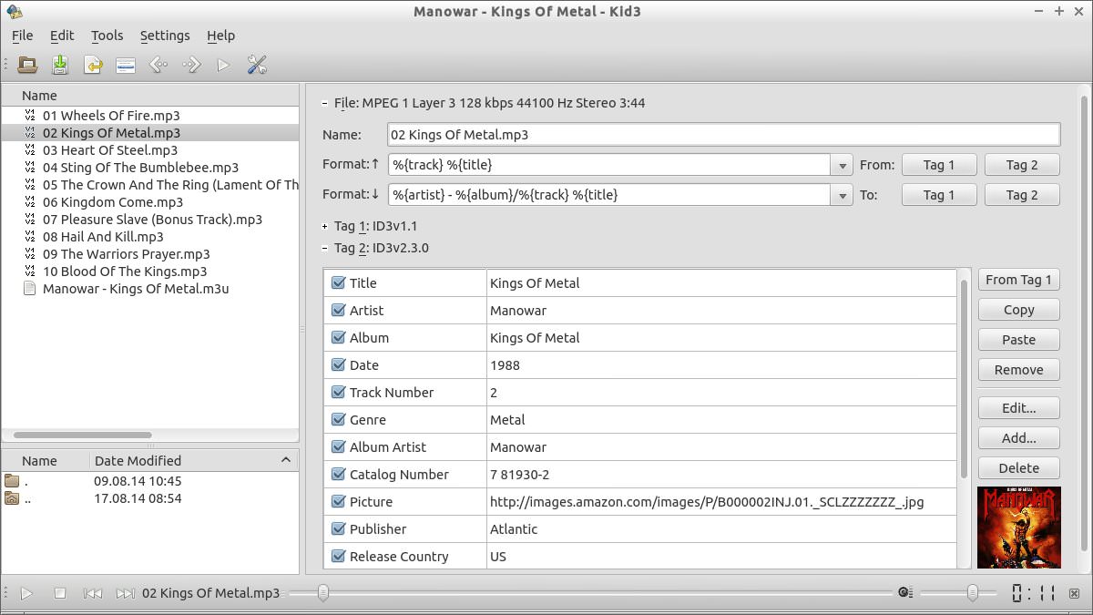Open the Create Playlist toolbar icon
Screen dimensions: 1093x615
(x=125, y=64)
